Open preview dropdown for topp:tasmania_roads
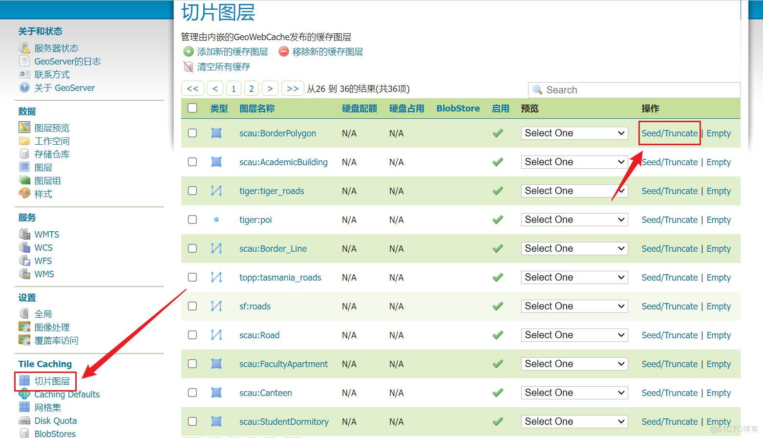Screen dimensions: 763x438 tap(574, 277)
